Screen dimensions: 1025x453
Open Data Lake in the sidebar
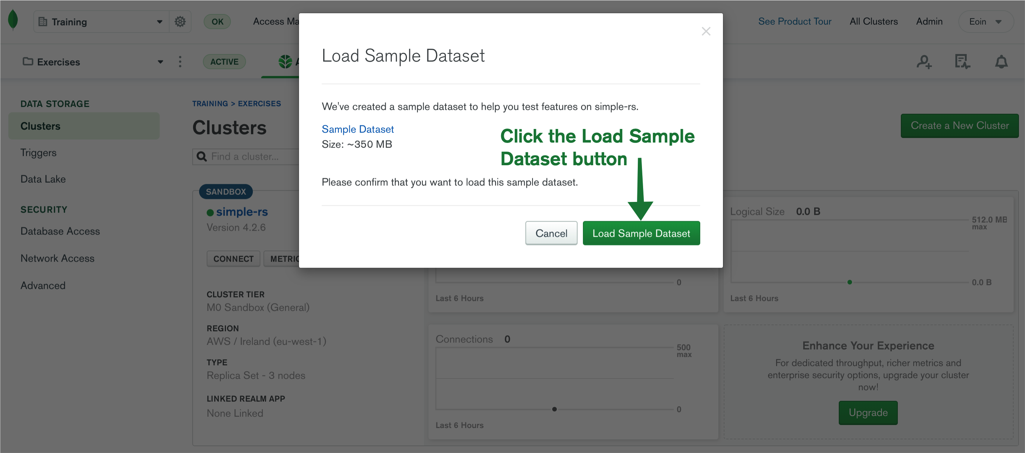pos(43,179)
